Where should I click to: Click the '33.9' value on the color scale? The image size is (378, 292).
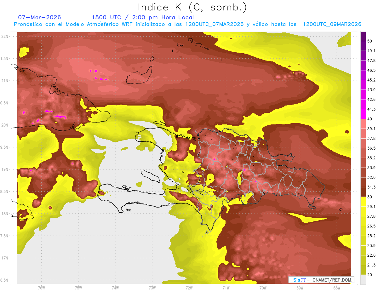tap(371, 168)
